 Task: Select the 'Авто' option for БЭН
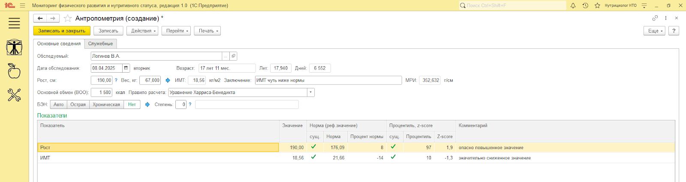(x=59, y=105)
